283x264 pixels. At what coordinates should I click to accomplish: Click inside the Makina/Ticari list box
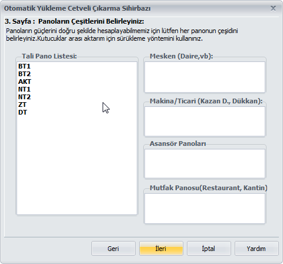pos(205,121)
